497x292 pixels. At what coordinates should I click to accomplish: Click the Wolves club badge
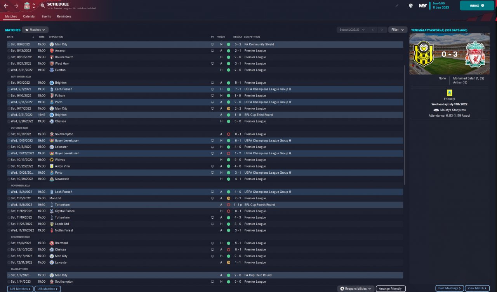(x=52, y=160)
